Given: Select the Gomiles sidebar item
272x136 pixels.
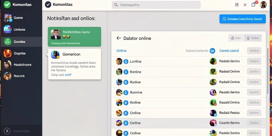Looking at the screenshot, I should click(x=21, y=42).
